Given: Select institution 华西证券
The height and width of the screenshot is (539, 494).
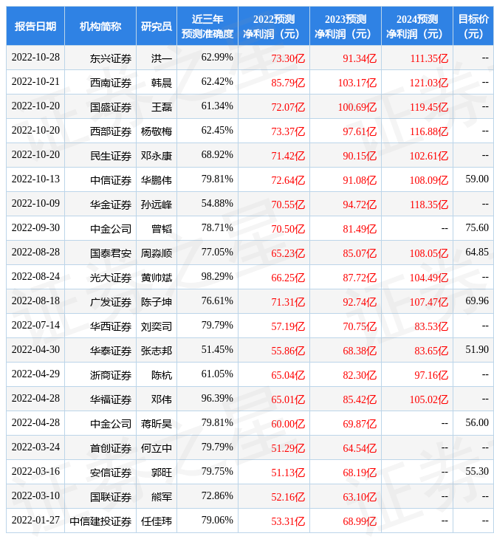Looking at the screenshot, I should tap(111, 326).
